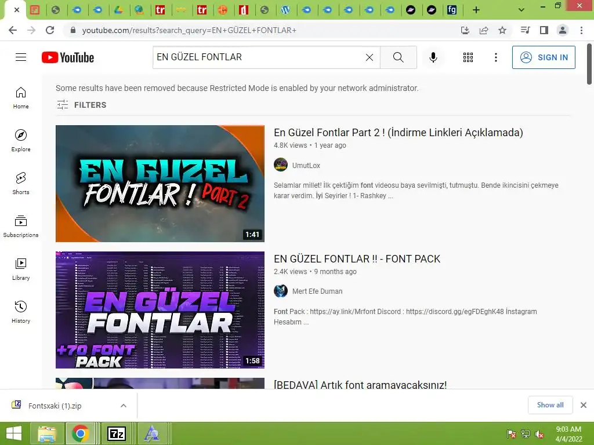Click Show all downloads

(x=550, y=405)
